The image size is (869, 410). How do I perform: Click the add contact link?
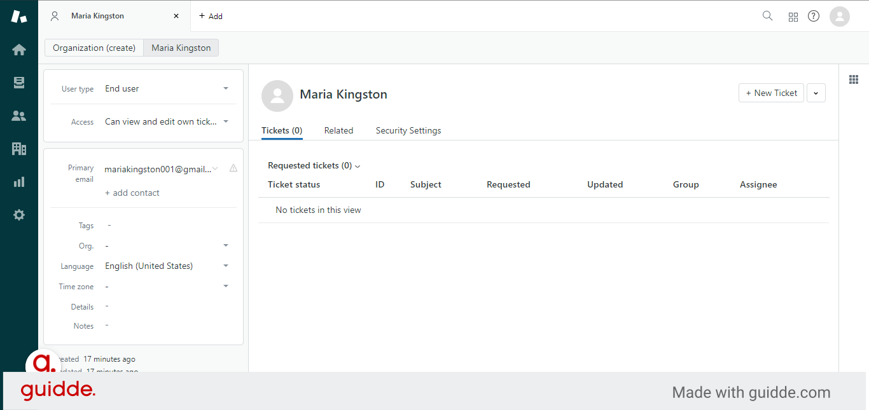click(x=132, y=193)
